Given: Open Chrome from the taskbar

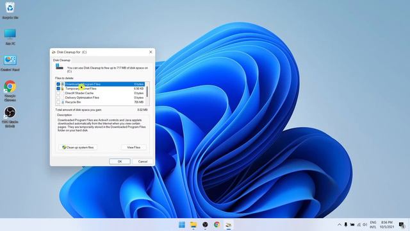Looking at the screenshot, I should click(x=217, y=225).
